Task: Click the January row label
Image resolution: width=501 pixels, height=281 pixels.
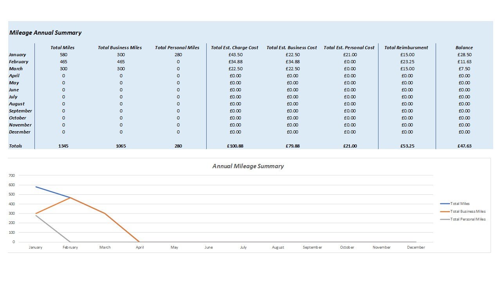Action: tap(17, 55)
